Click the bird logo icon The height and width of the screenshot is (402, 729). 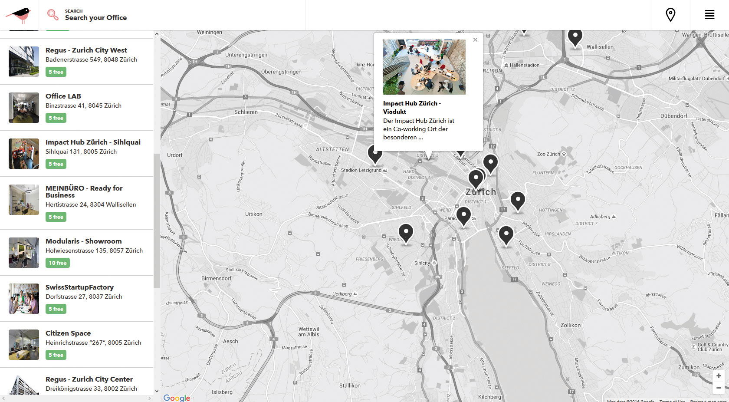19,15
